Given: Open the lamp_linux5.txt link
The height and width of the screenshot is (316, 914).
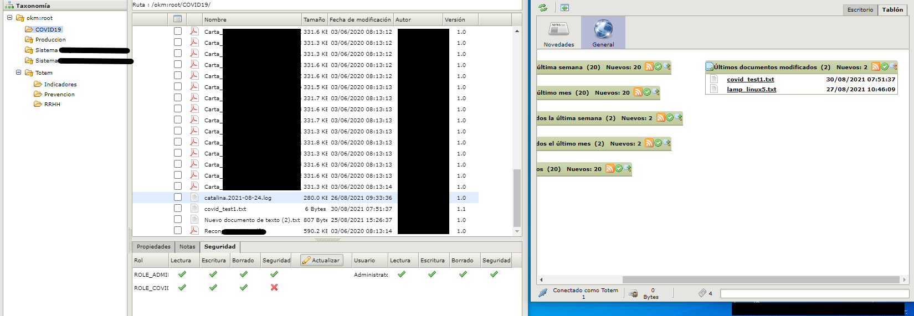Looking at the screenshot, I should pyautogui.click(x=751, y=90).
